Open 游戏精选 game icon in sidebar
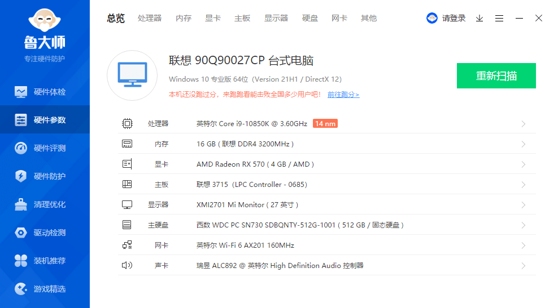Viewport: 558px width, 308px height. (x=21, y=289)
